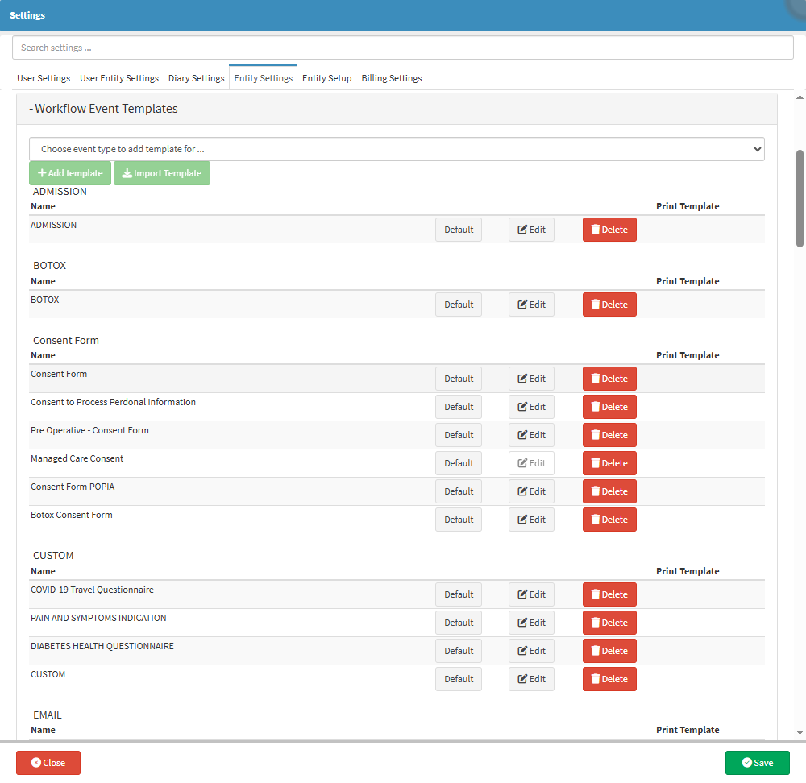Set Managed Care Consent as Default
This screenshot has height=783, width=806.
[459, 463]
